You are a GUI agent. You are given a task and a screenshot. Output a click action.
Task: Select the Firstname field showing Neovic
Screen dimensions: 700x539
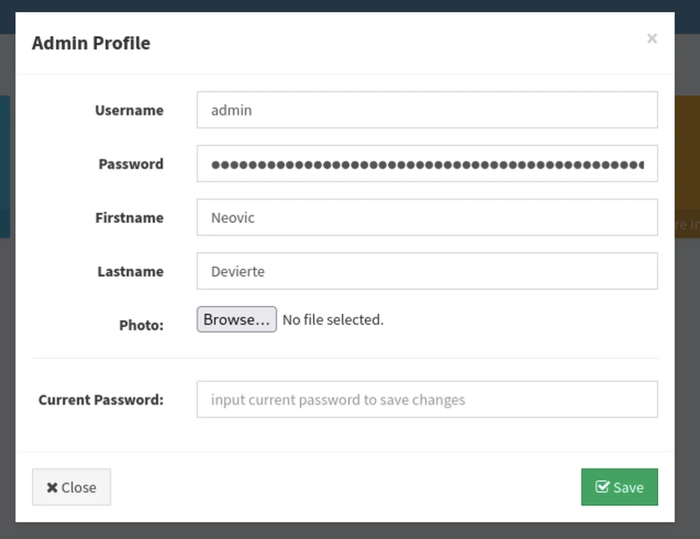coord(427,217)
